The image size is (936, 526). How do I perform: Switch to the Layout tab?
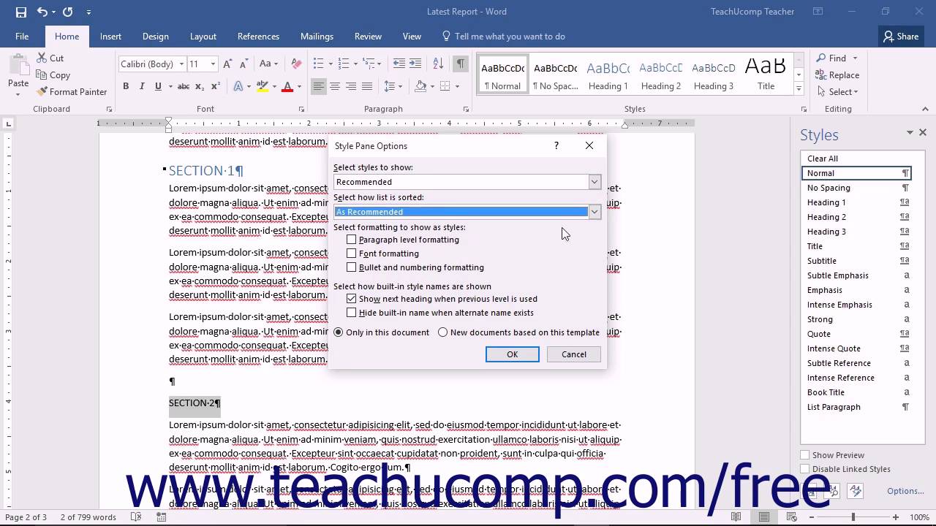pos(203,37)
